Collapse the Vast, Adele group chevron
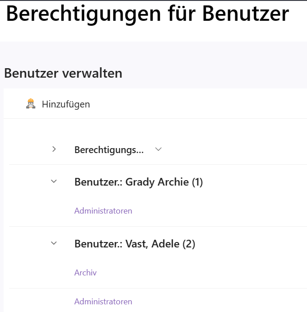The height and width of the screenshot is (312, 307). [54, 243]
